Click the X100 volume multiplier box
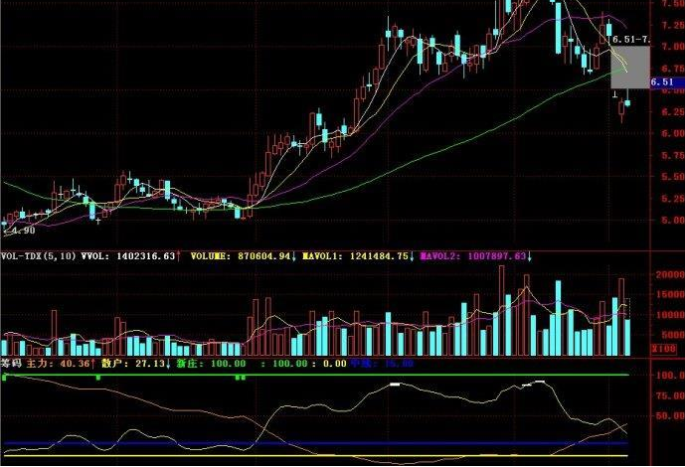 [x=663, y=349]
